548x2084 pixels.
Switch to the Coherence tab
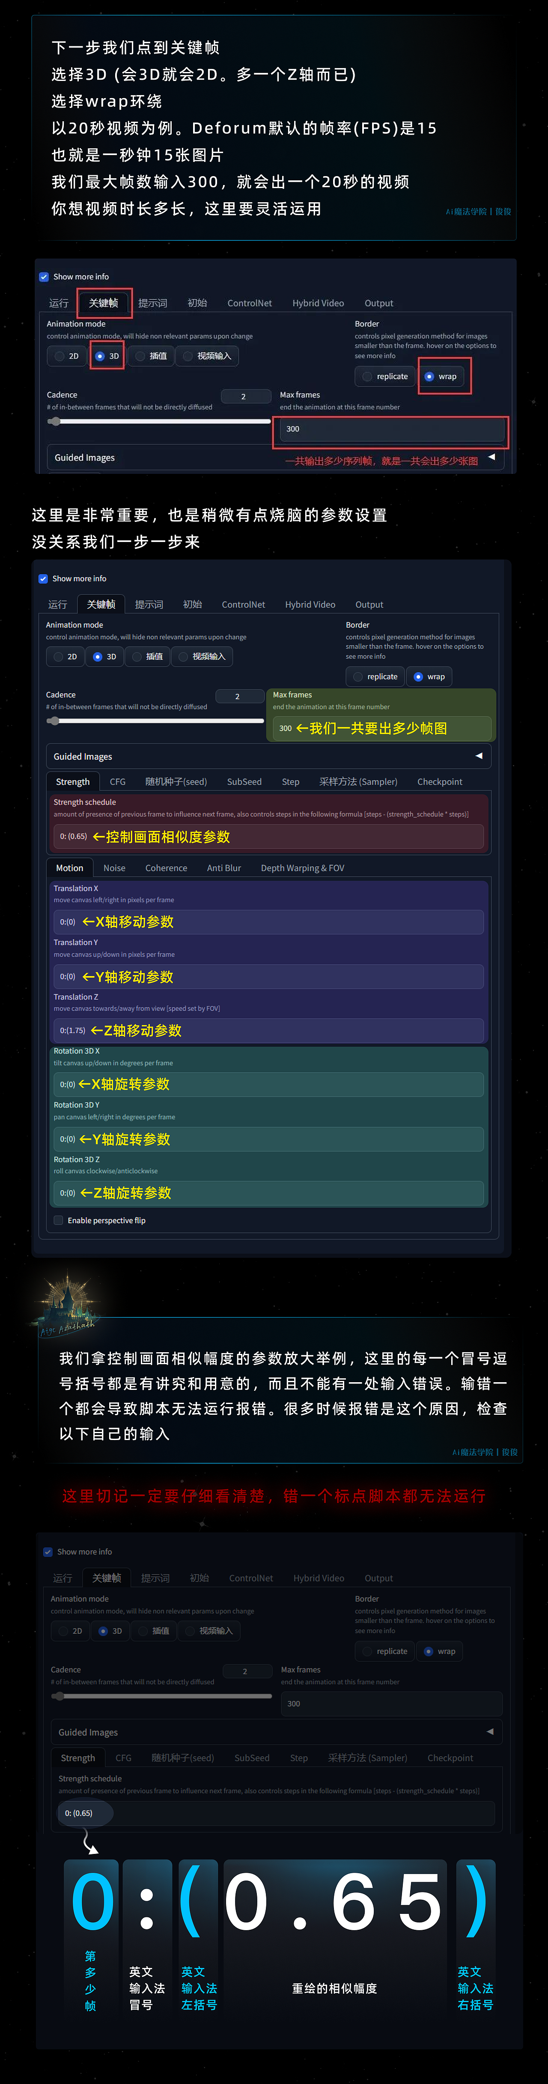pyautogui.click(x=167, y=867)
